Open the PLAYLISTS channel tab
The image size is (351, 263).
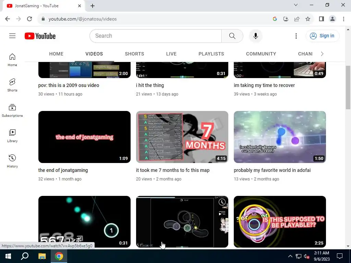point(211,54)
